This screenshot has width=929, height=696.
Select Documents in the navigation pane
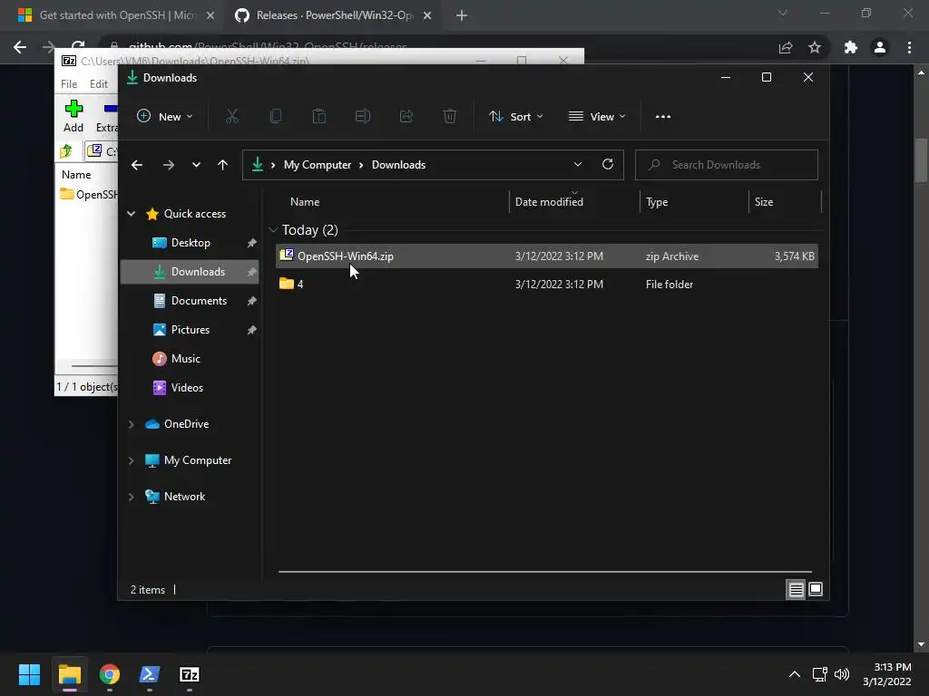pos(199,301)
